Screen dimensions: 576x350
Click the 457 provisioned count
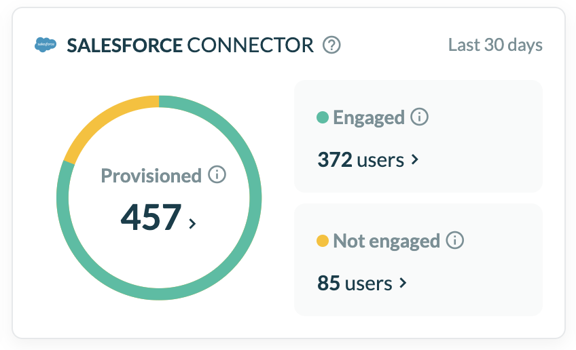[151, 217]
